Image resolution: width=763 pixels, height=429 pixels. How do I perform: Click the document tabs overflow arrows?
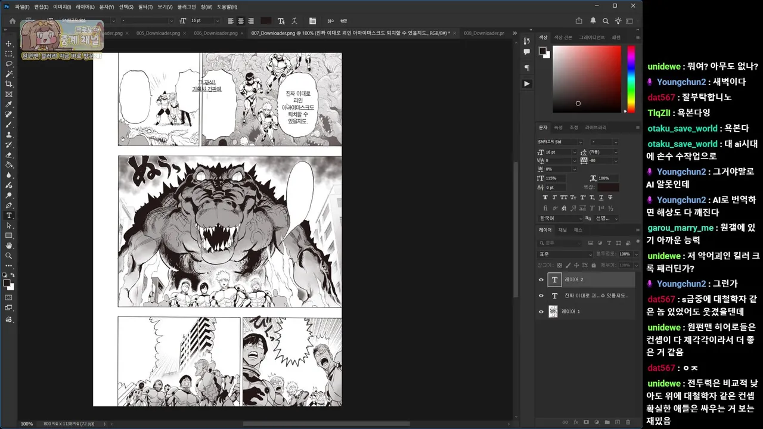[514, 33]
